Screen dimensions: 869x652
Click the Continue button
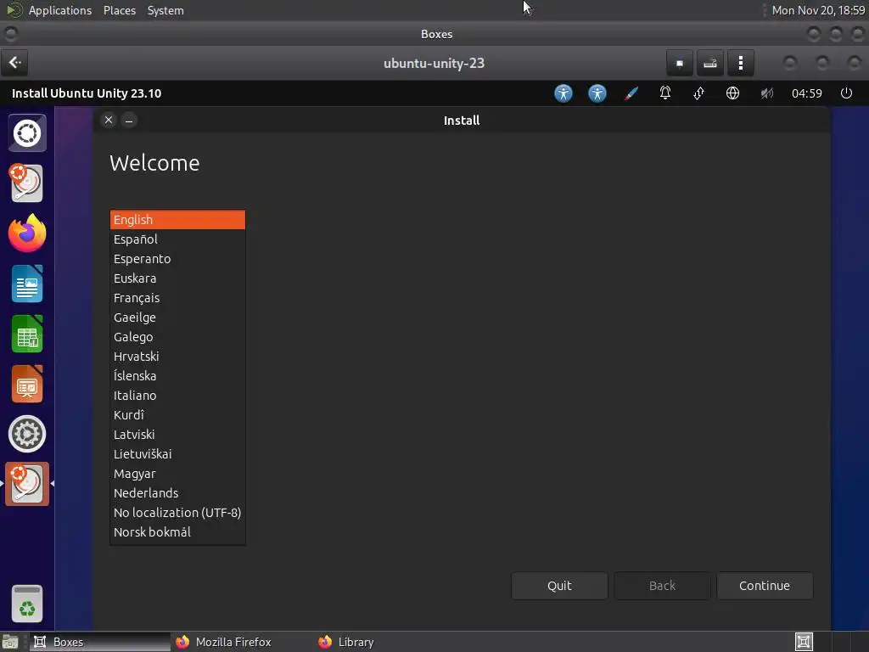pyautogui.click(x=765, y=586)
